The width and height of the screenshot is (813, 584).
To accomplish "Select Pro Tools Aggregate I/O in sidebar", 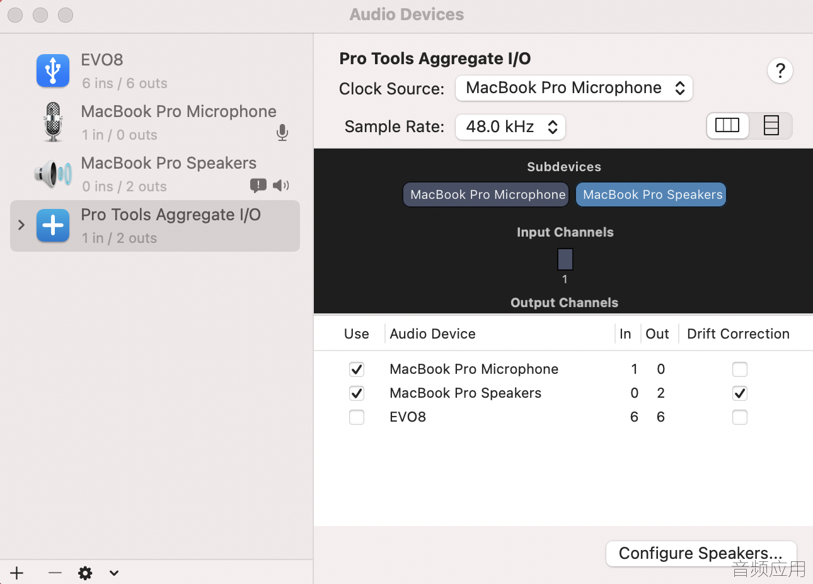I will pyautogui.click(x=155, y=226).
